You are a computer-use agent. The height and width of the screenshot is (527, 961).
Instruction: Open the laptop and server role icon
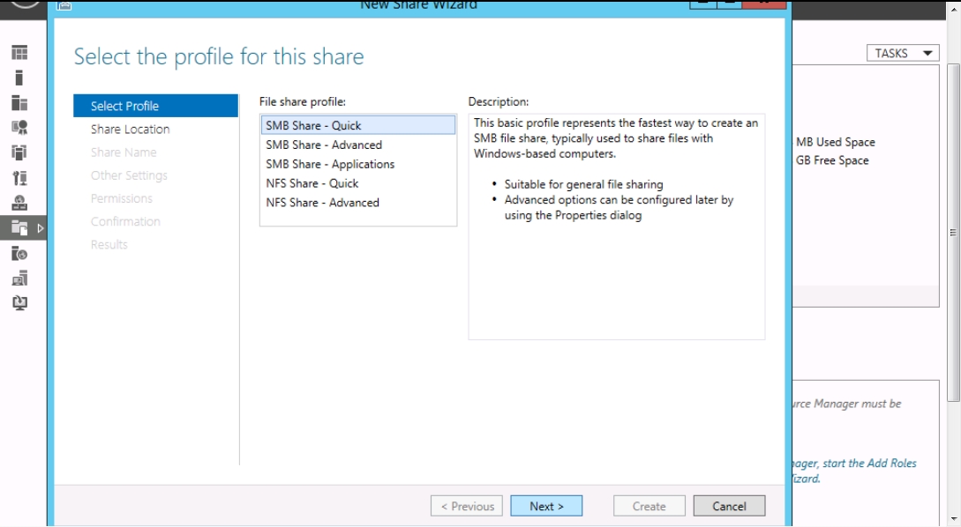click(x=19, y=278)
